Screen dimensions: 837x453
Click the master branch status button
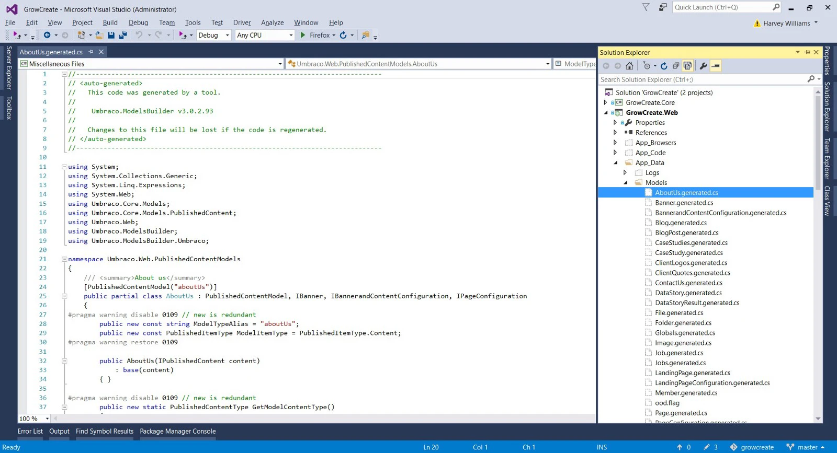point(807,447)
